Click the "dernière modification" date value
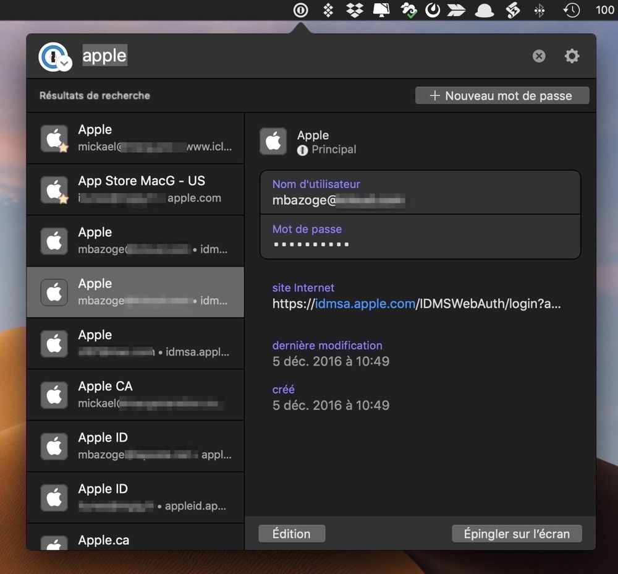The image size is (618, 574). 331,361
